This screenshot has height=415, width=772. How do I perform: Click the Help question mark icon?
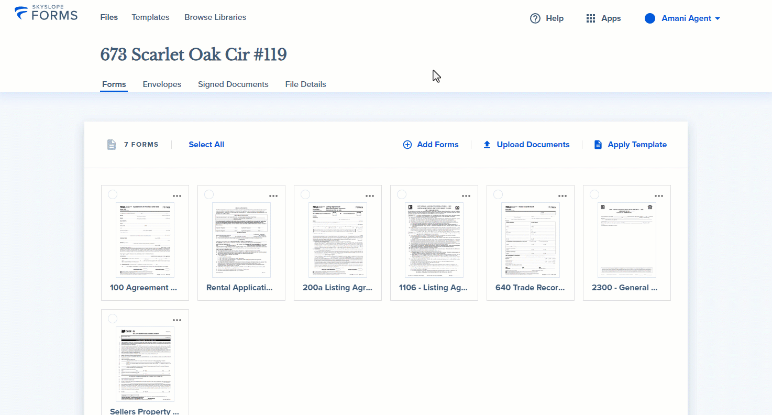click(535, 18)
